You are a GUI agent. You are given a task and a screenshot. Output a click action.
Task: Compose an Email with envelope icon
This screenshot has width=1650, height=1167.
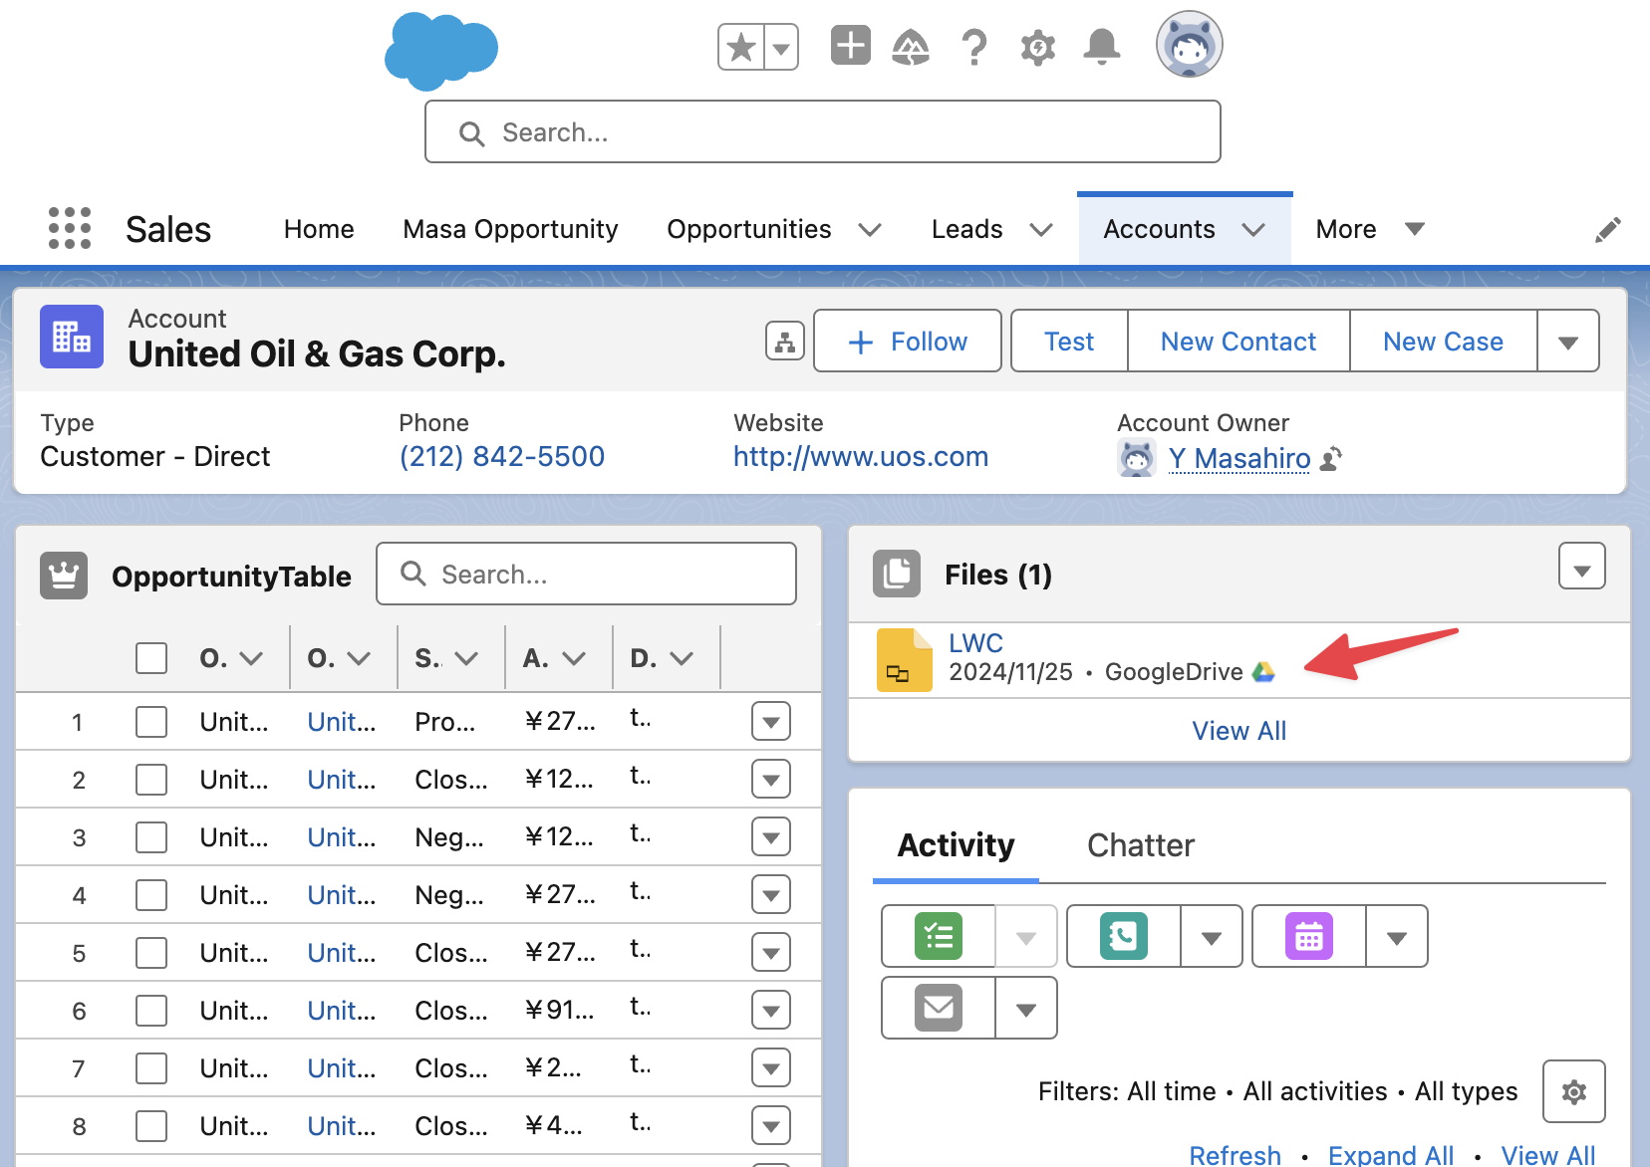tap(939, 1008)
